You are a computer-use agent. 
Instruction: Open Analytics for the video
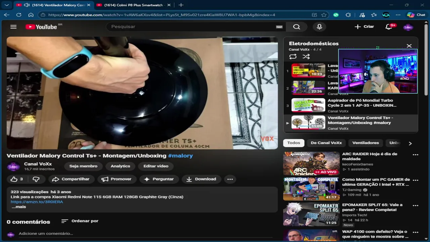(x=120, y=166)
